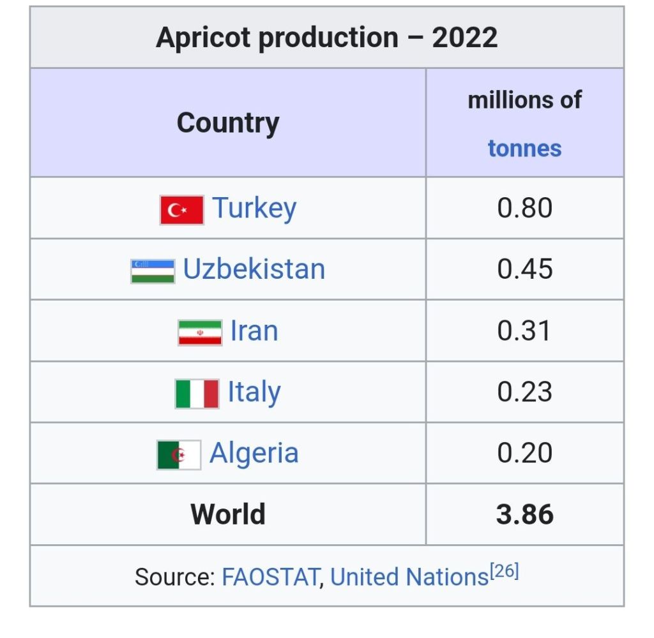Image resolution: width=654 pixels, height=638 pixels.
Task: Go to the Italy article link
Action: pyautogui.click(x=254, y=392)
